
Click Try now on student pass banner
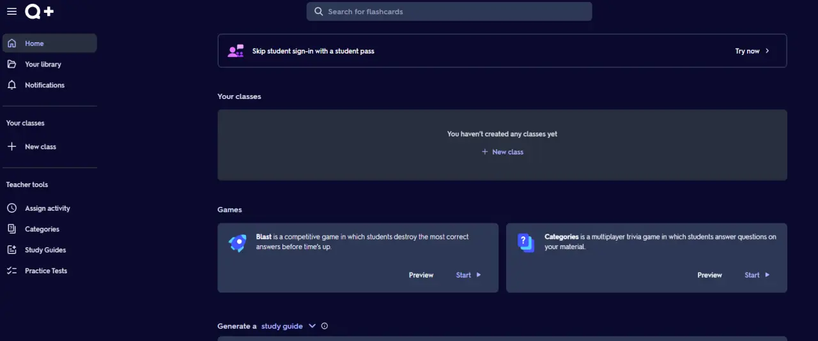click(752, 51)
